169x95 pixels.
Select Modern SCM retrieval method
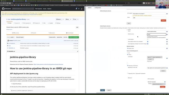coord(128,49)
